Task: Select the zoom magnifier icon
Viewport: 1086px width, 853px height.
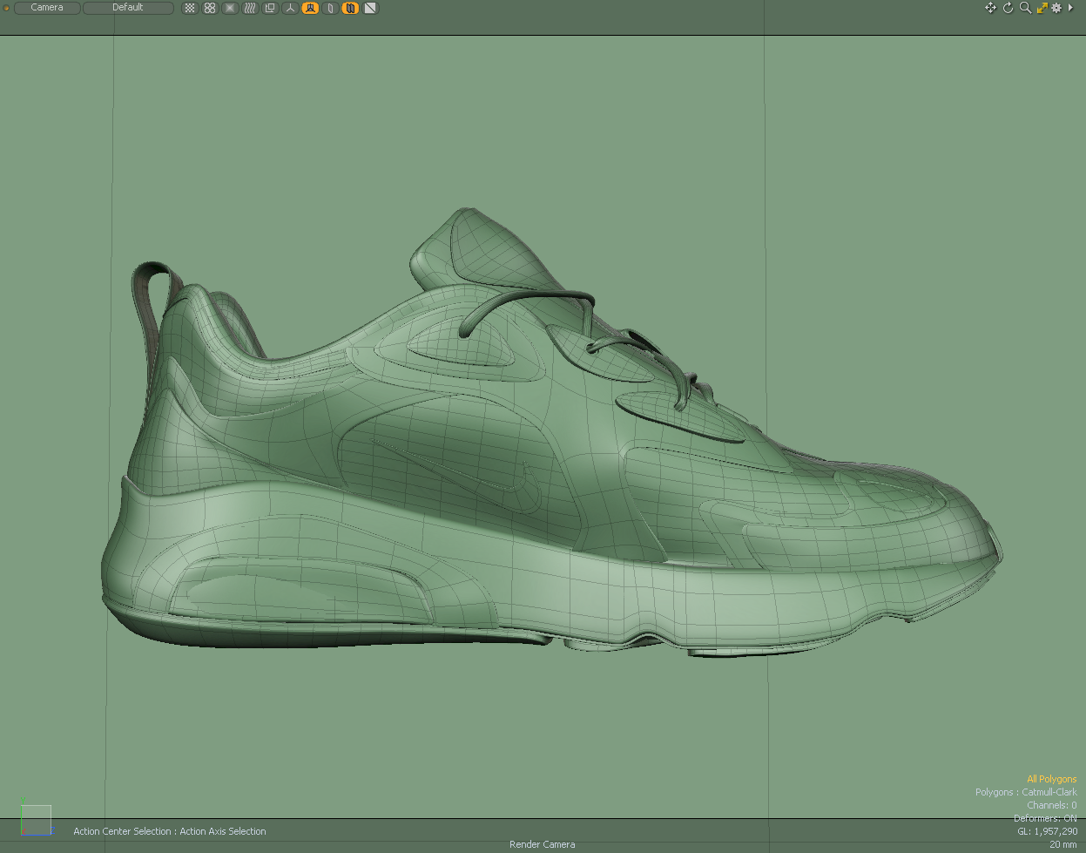Action: coord(1025,8)
